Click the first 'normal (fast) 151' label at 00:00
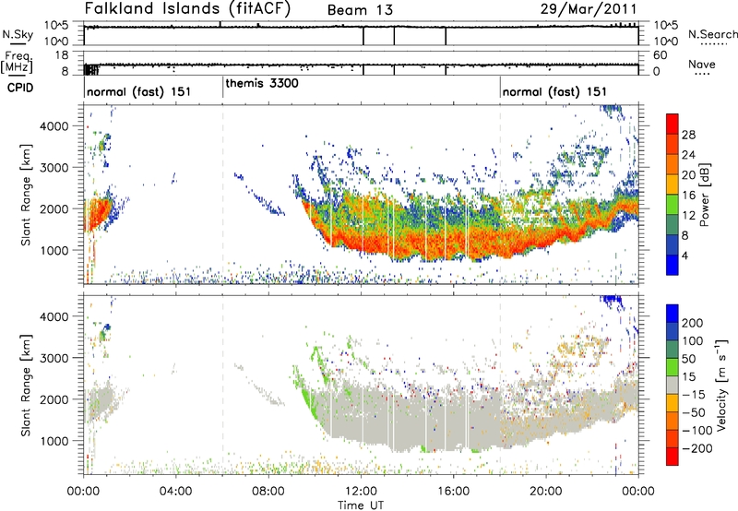This screenshot has width=738, height=511. point(139,91)
